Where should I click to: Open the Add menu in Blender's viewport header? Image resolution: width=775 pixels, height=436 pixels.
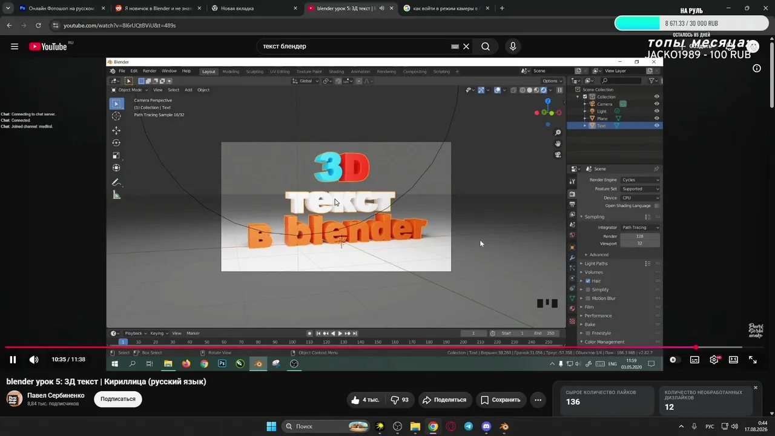pos(188,90)
